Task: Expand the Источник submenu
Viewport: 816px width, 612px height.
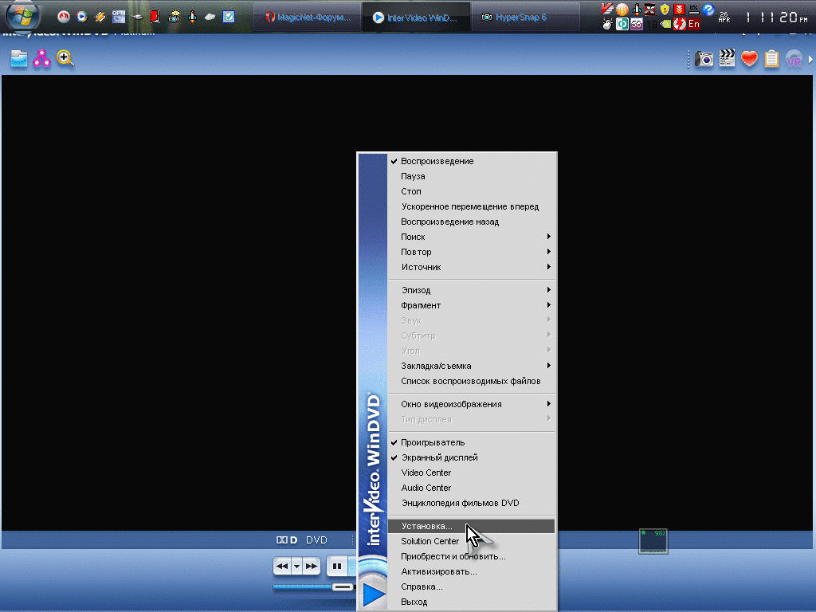Action: (x=472, y=267)
